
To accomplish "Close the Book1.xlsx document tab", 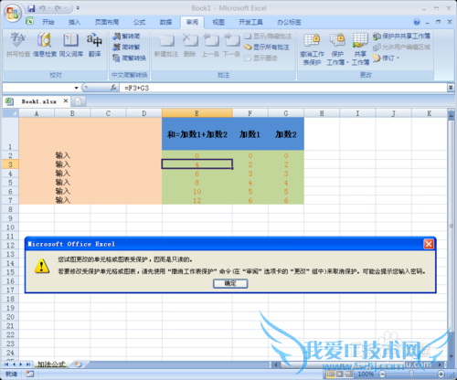I will [x=66, y=100].
